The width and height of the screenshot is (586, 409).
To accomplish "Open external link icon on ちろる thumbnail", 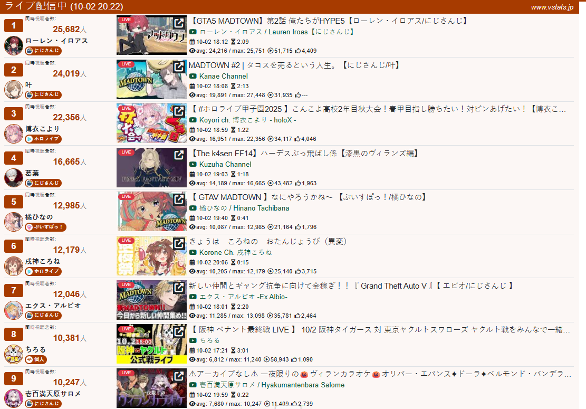I will pyautogui.click(x=179, y=331).
